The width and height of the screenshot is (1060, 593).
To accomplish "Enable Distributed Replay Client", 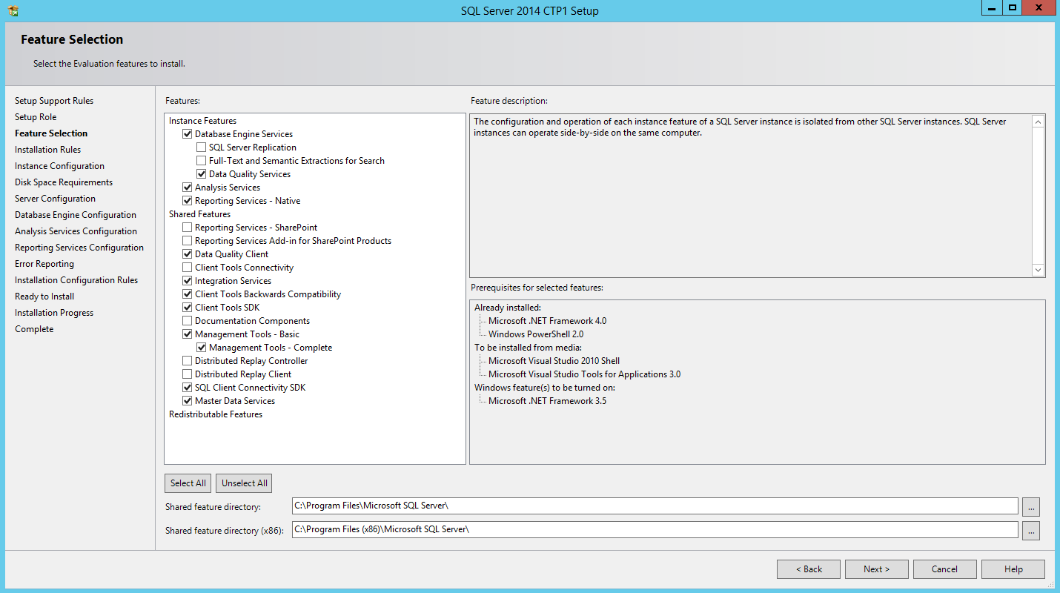I will [187, 374].
